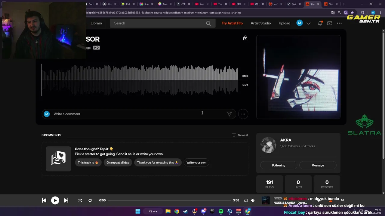This screenshot has height=216, width=385.
Task: Open the Library page
Action: [96, 23]
